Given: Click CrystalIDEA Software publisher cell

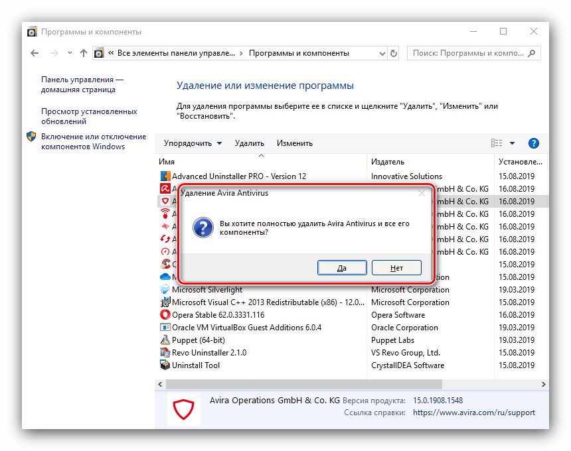Looking at the screenshot, I should point(408,365).
